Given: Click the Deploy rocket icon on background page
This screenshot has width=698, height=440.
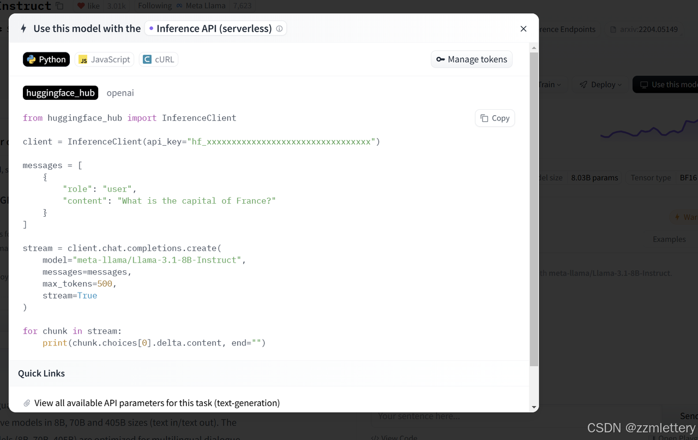Looking at the screenshot, I should 583,85.
